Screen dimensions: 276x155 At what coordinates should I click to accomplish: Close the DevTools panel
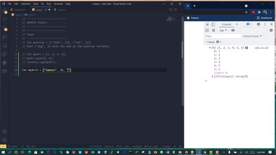click(271, 24)
